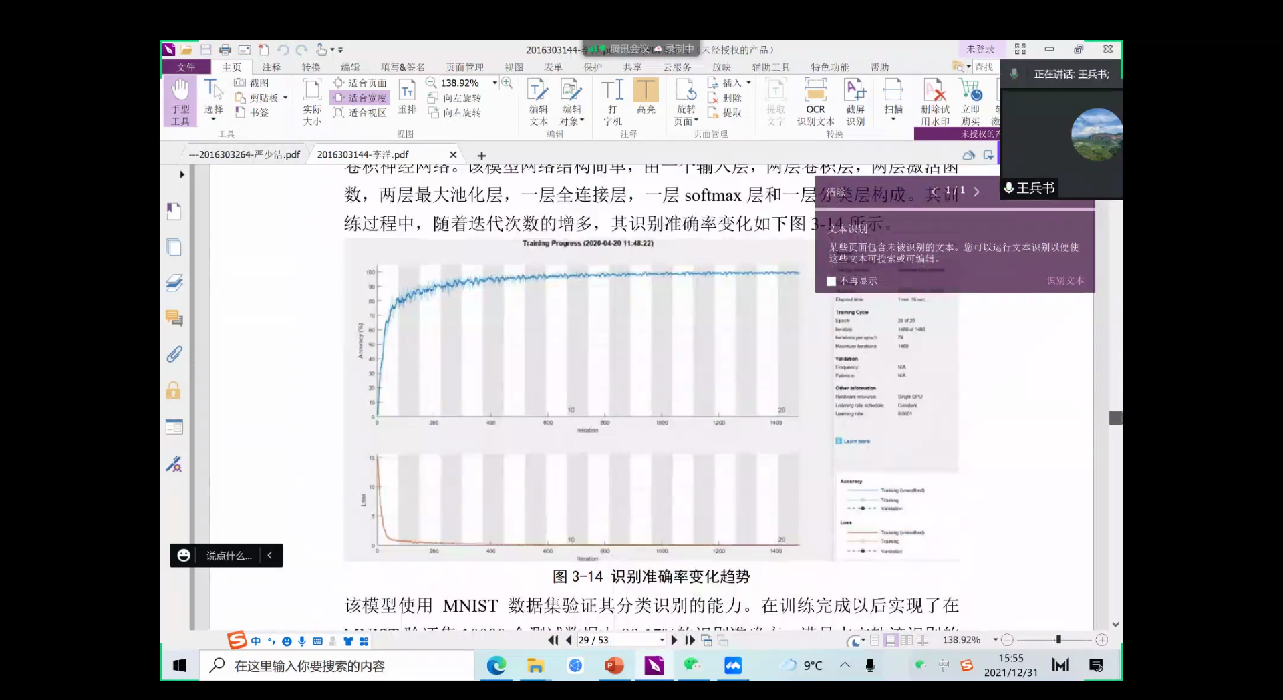Viewport: 1283px width, 700px height.
Task: Click the Scan (扫描) icon
Action: pos(893,97)
